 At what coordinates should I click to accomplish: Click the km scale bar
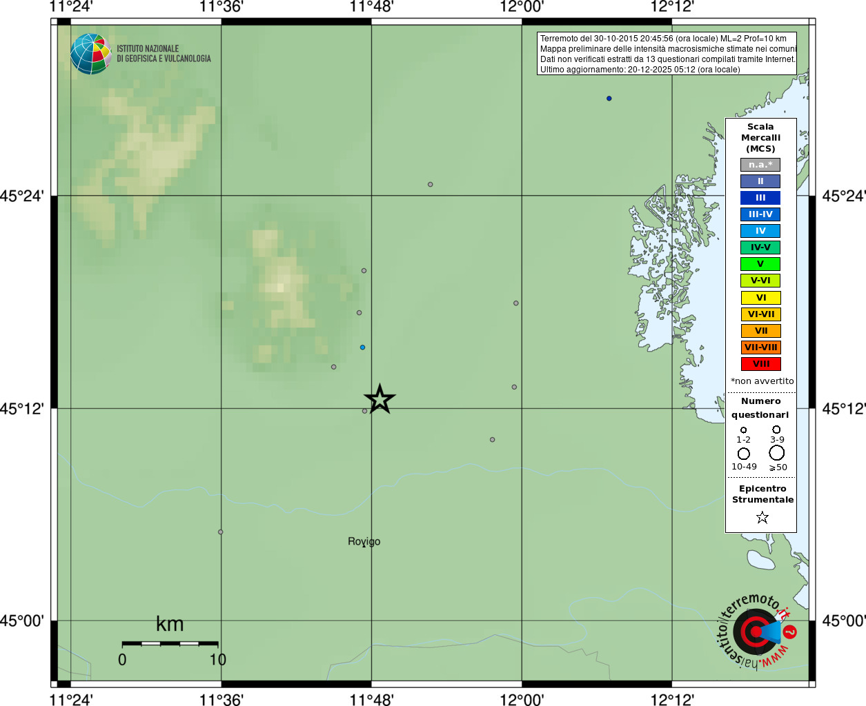(x=170, y=644)
